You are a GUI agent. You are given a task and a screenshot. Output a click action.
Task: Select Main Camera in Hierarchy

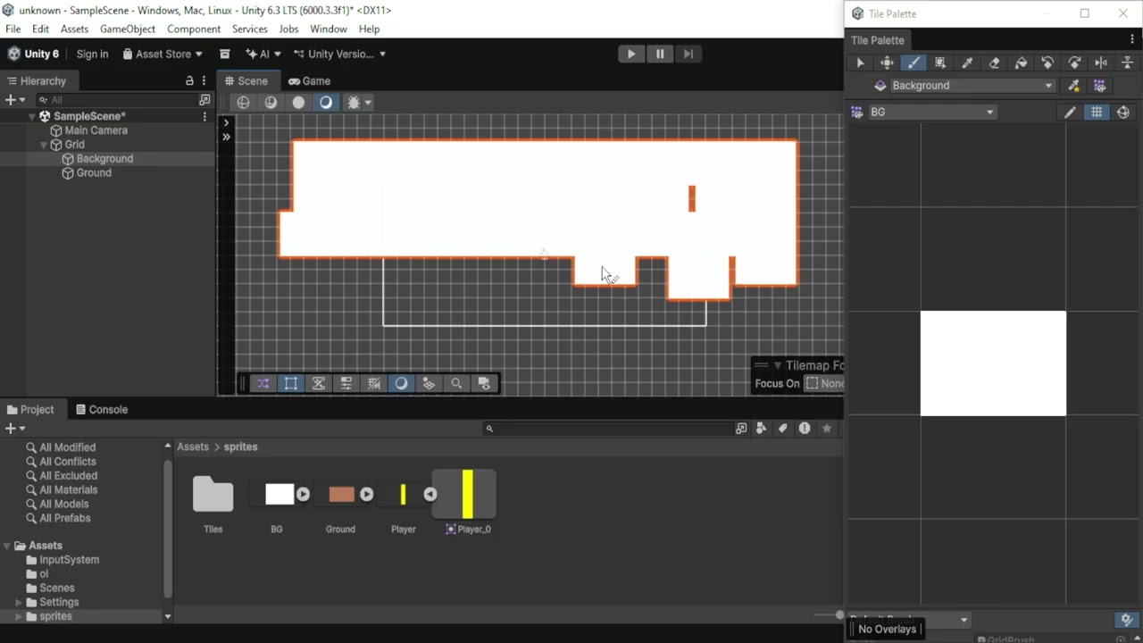(x=96, y=130)
